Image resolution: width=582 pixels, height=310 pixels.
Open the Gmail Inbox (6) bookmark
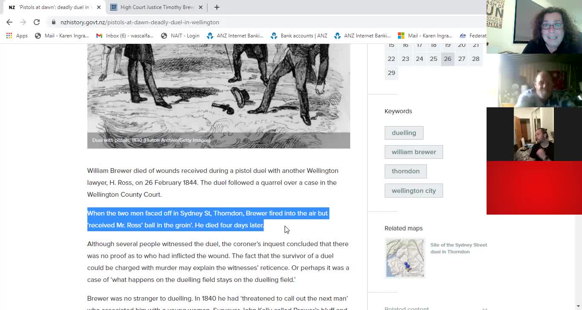[124, 36]
